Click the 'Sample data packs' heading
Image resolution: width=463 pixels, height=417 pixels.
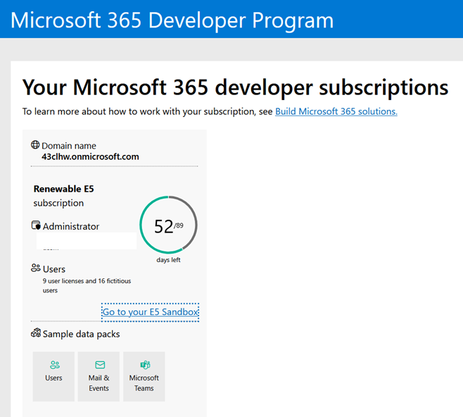click(x=81, y=334)
